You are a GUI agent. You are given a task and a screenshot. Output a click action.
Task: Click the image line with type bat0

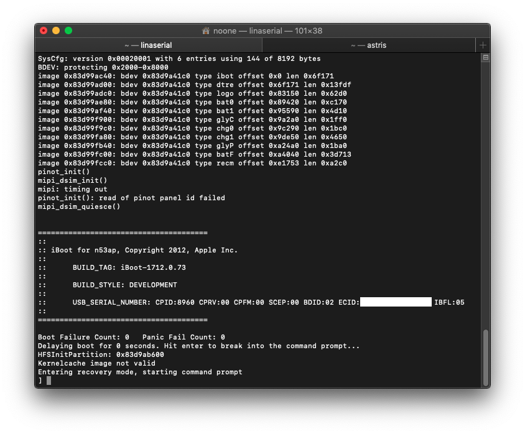[192, 102]
